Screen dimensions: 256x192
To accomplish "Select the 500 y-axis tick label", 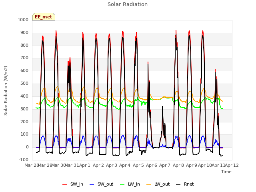I will tap(24, 83).
